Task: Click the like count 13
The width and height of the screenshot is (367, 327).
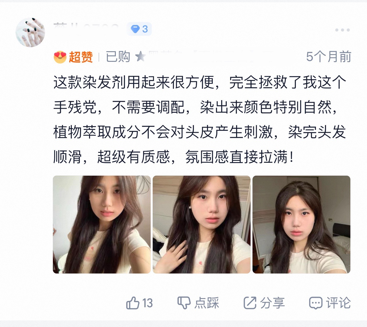Action: tap(147, 303)
